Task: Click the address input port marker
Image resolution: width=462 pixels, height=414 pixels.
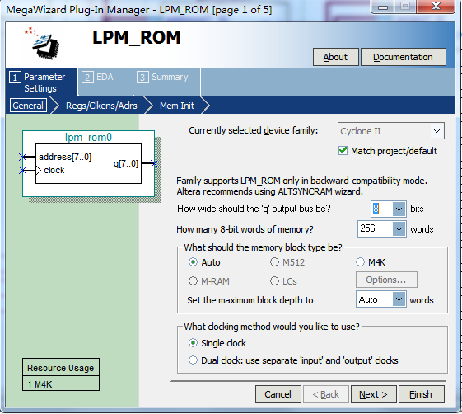Action: click(22, 157)
